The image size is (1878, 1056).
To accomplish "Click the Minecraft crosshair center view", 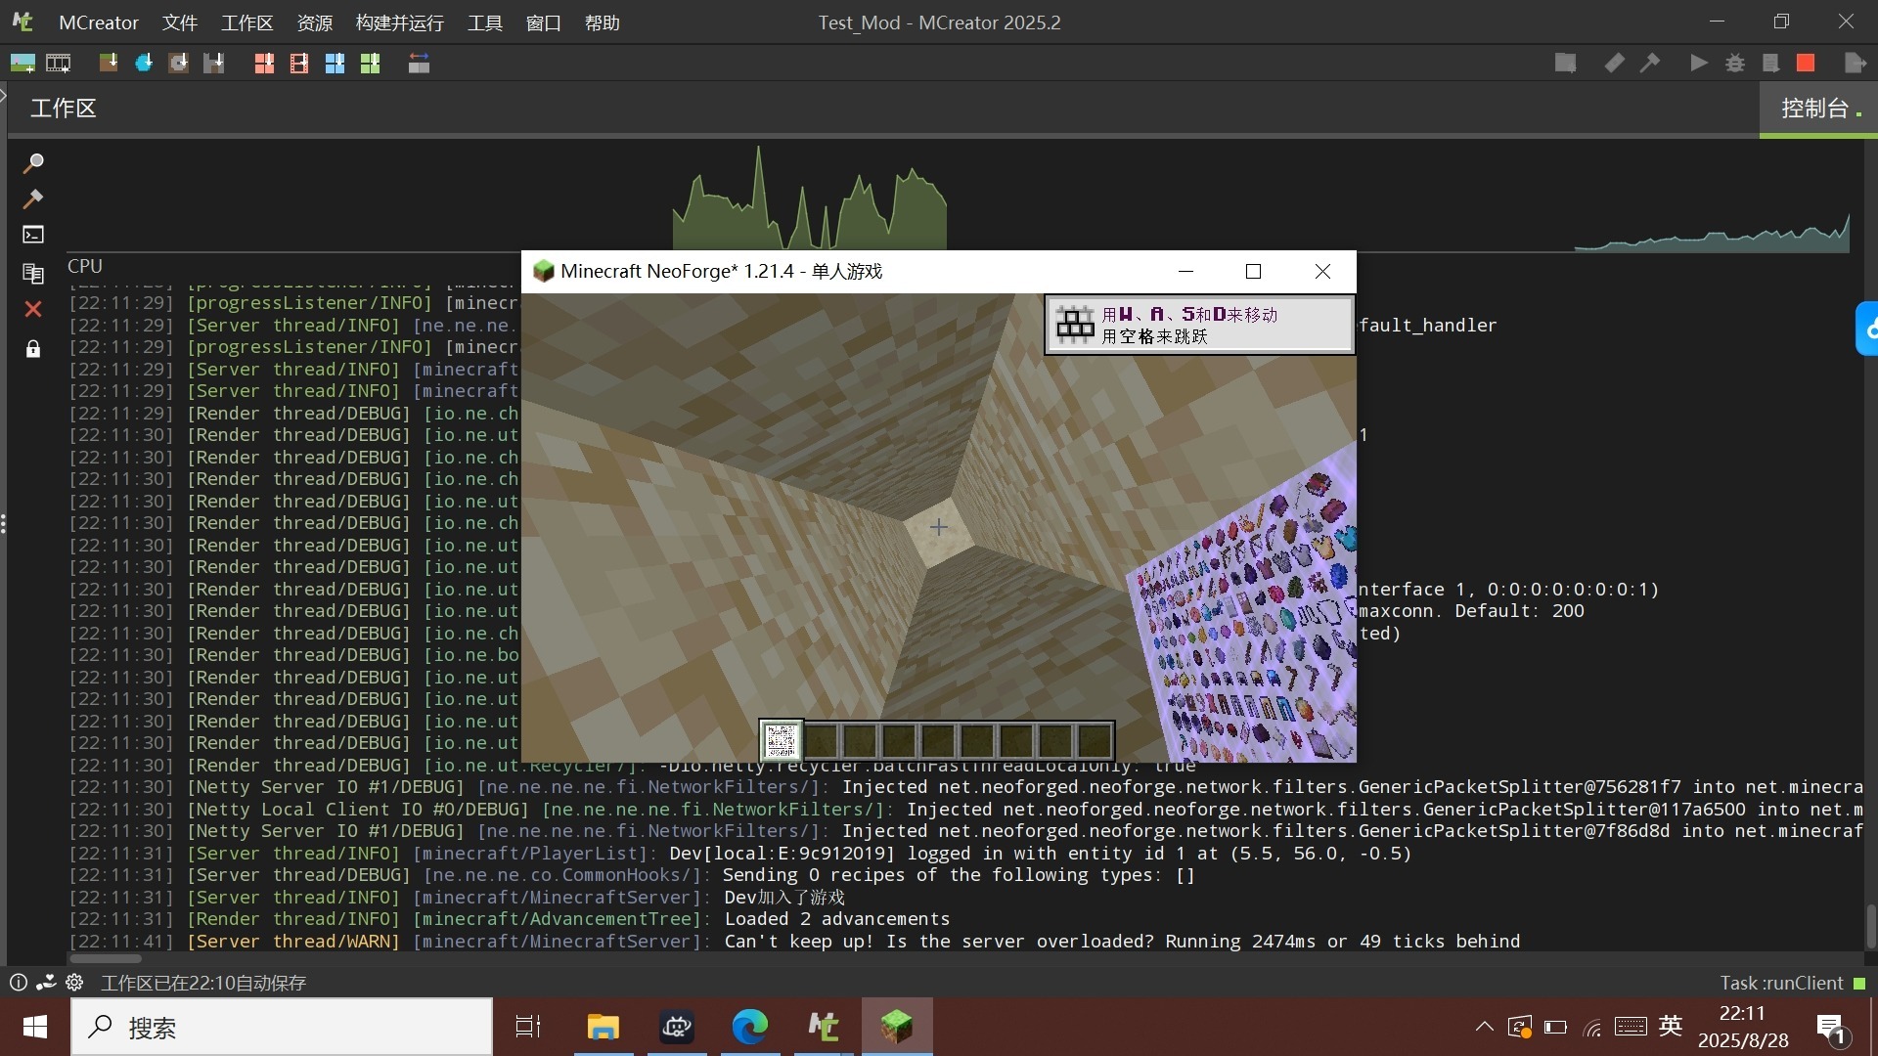I will pyautogui.click(x=939, y=527).
